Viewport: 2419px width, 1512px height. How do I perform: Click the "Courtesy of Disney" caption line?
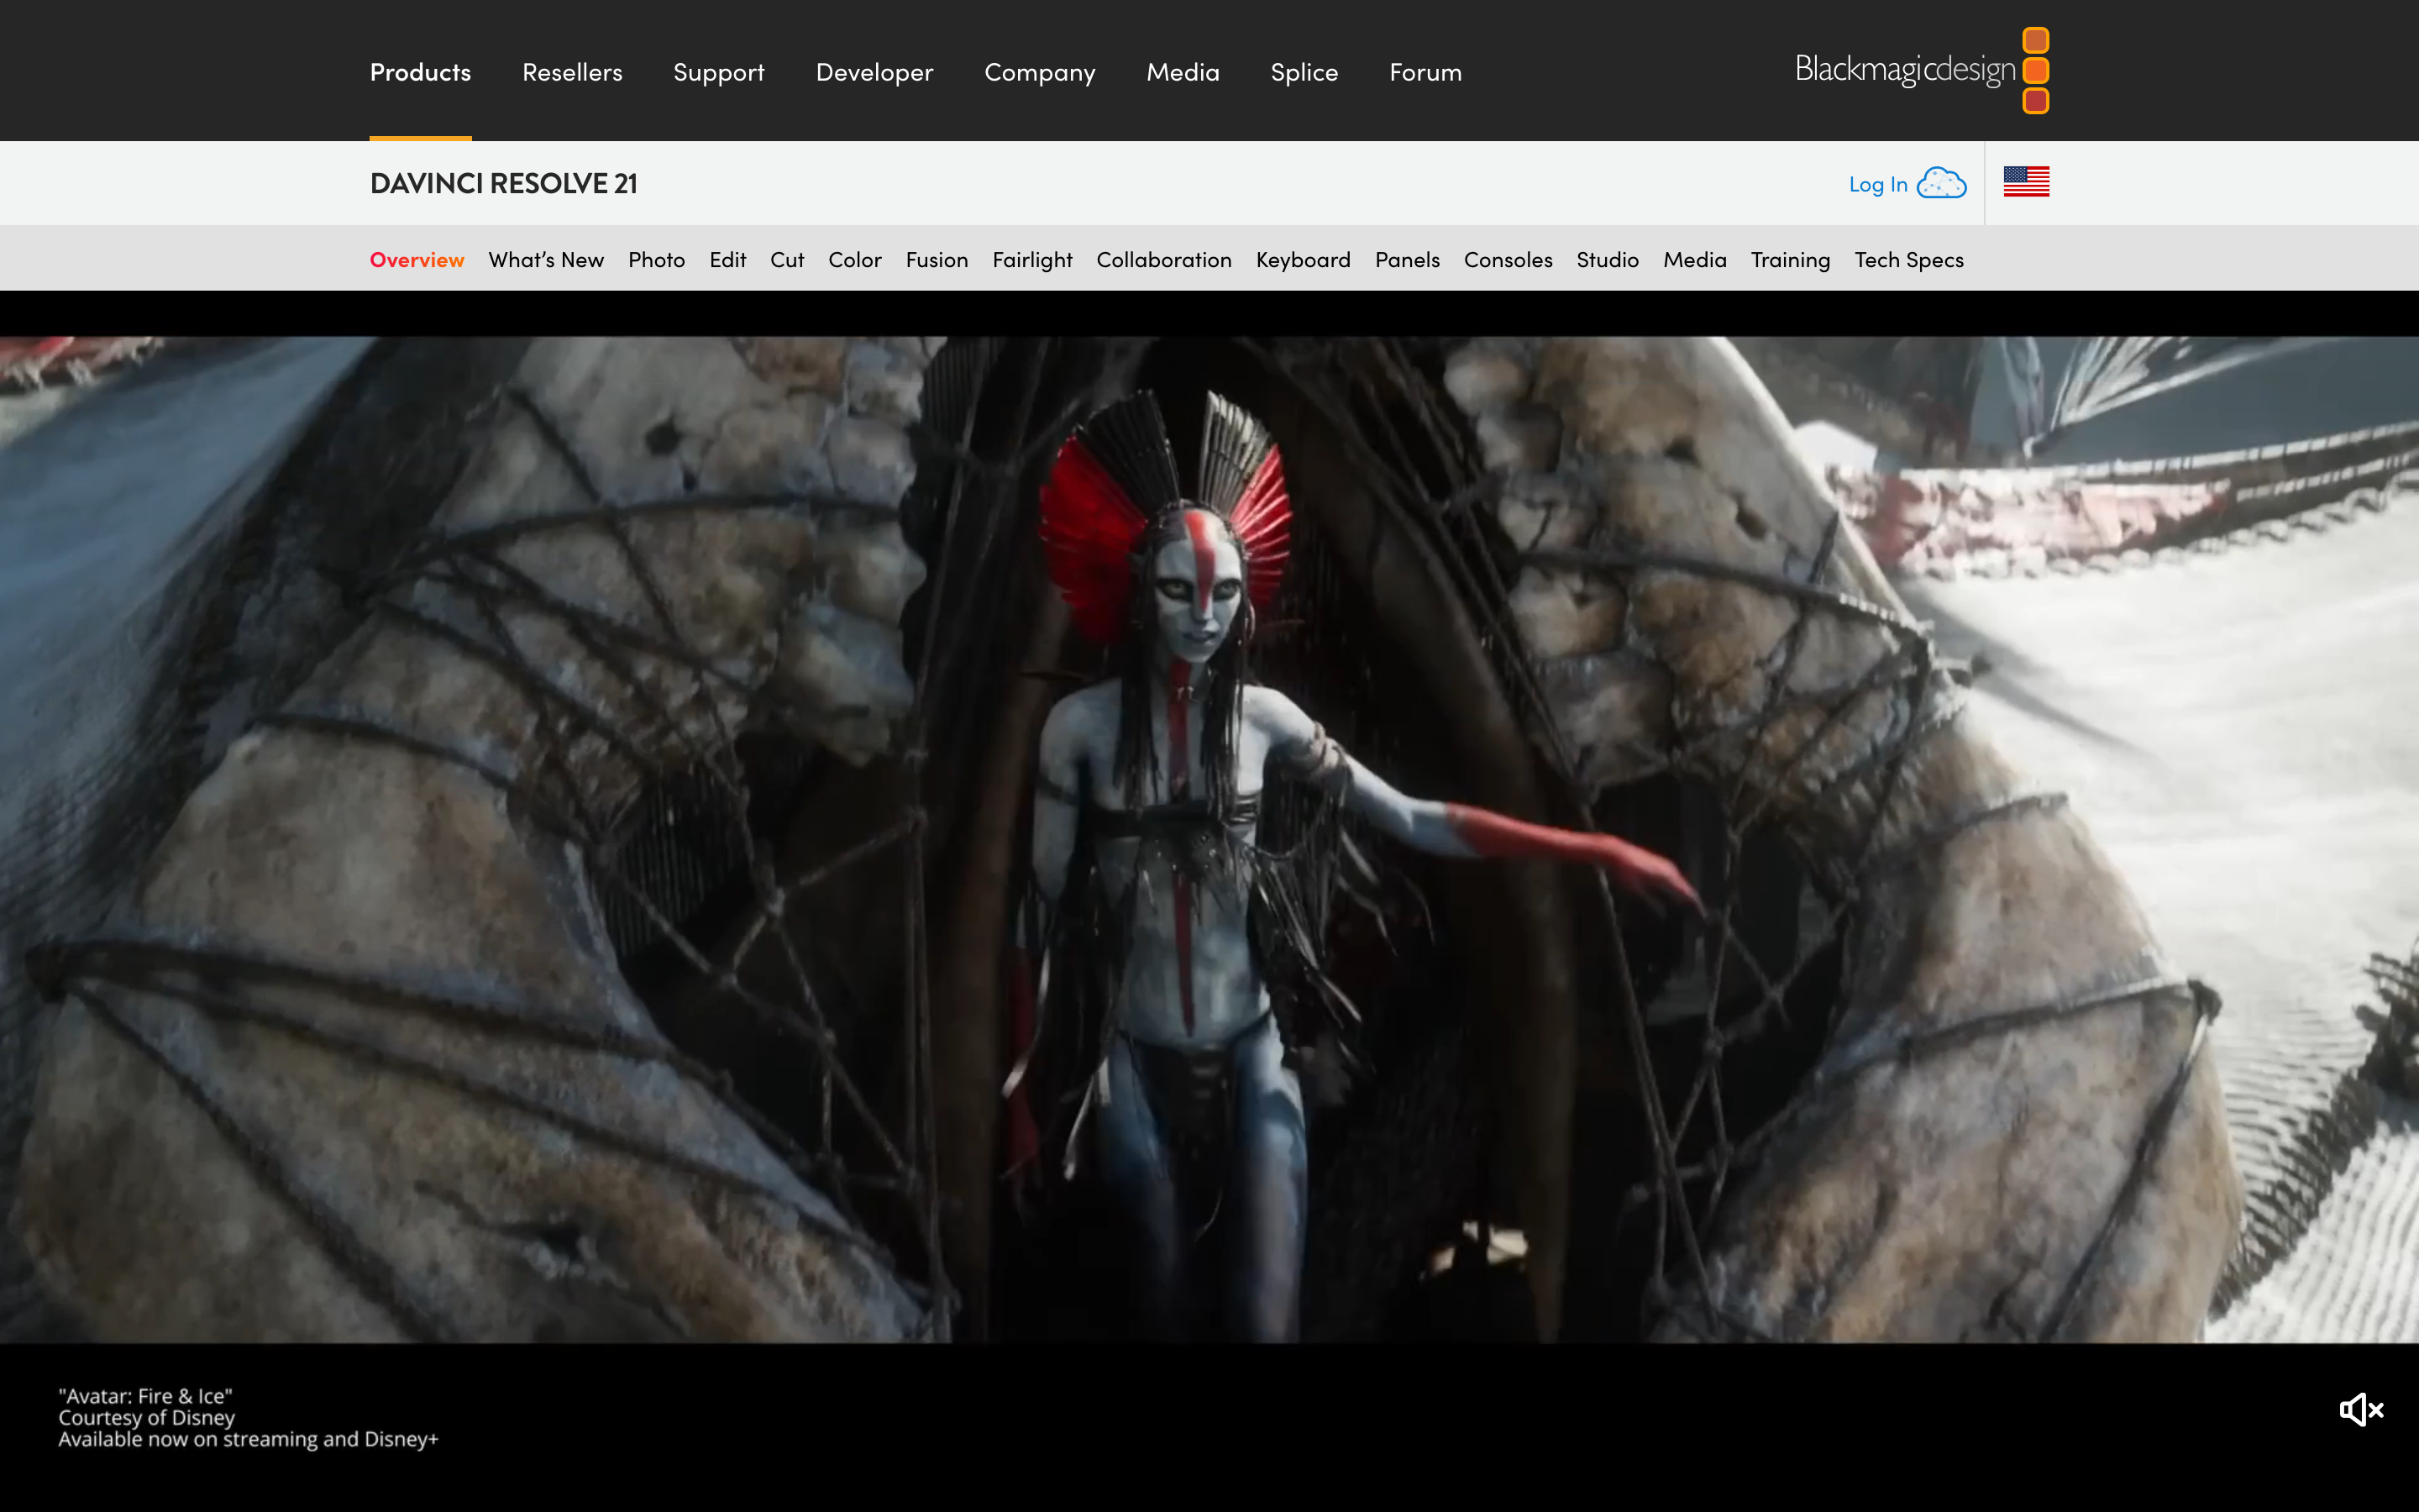pyautogui.click(x=146, y=1417)
